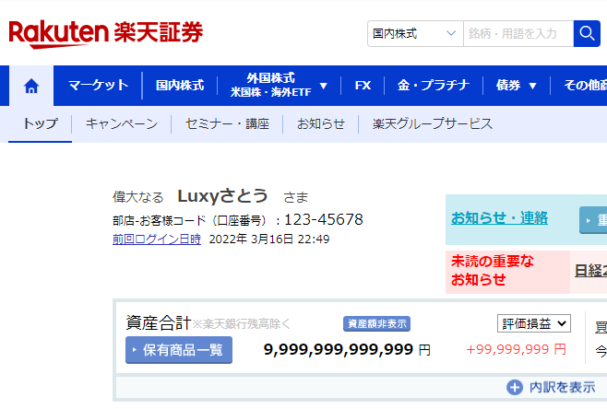
Task: Click the 未読の重要なお知らせ banner
Action: pos(507,272)
